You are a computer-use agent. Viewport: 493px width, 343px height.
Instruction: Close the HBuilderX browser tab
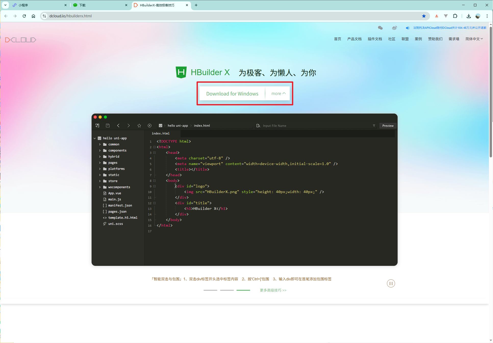[187, 5]
